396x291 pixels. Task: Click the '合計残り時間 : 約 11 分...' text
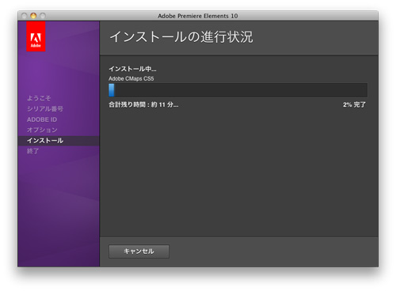[143, 104]
